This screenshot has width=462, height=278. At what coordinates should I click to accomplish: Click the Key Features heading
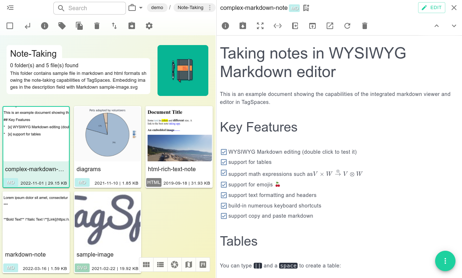pos(259,127)
